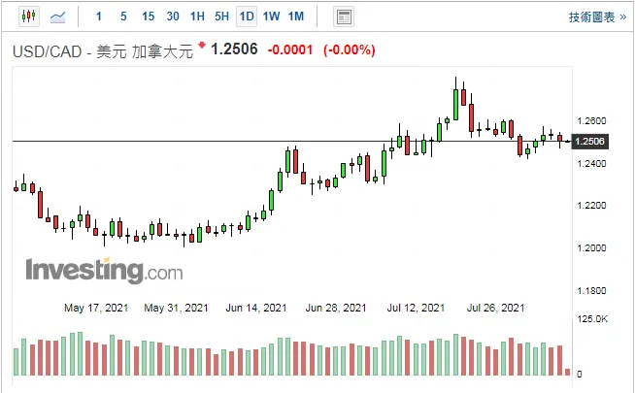635x393 pixels.
Task: Choose the 1M monthly timeframe
Action: pos(296,16)
